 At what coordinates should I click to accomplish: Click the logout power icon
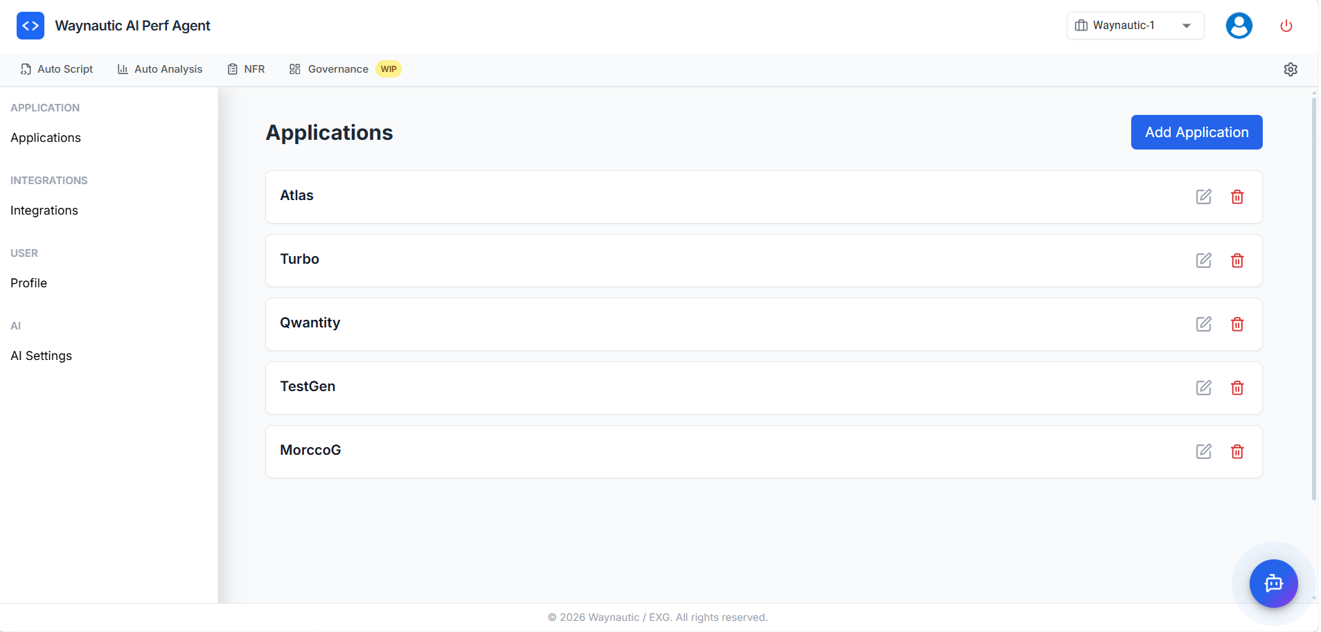(1286, 26)
